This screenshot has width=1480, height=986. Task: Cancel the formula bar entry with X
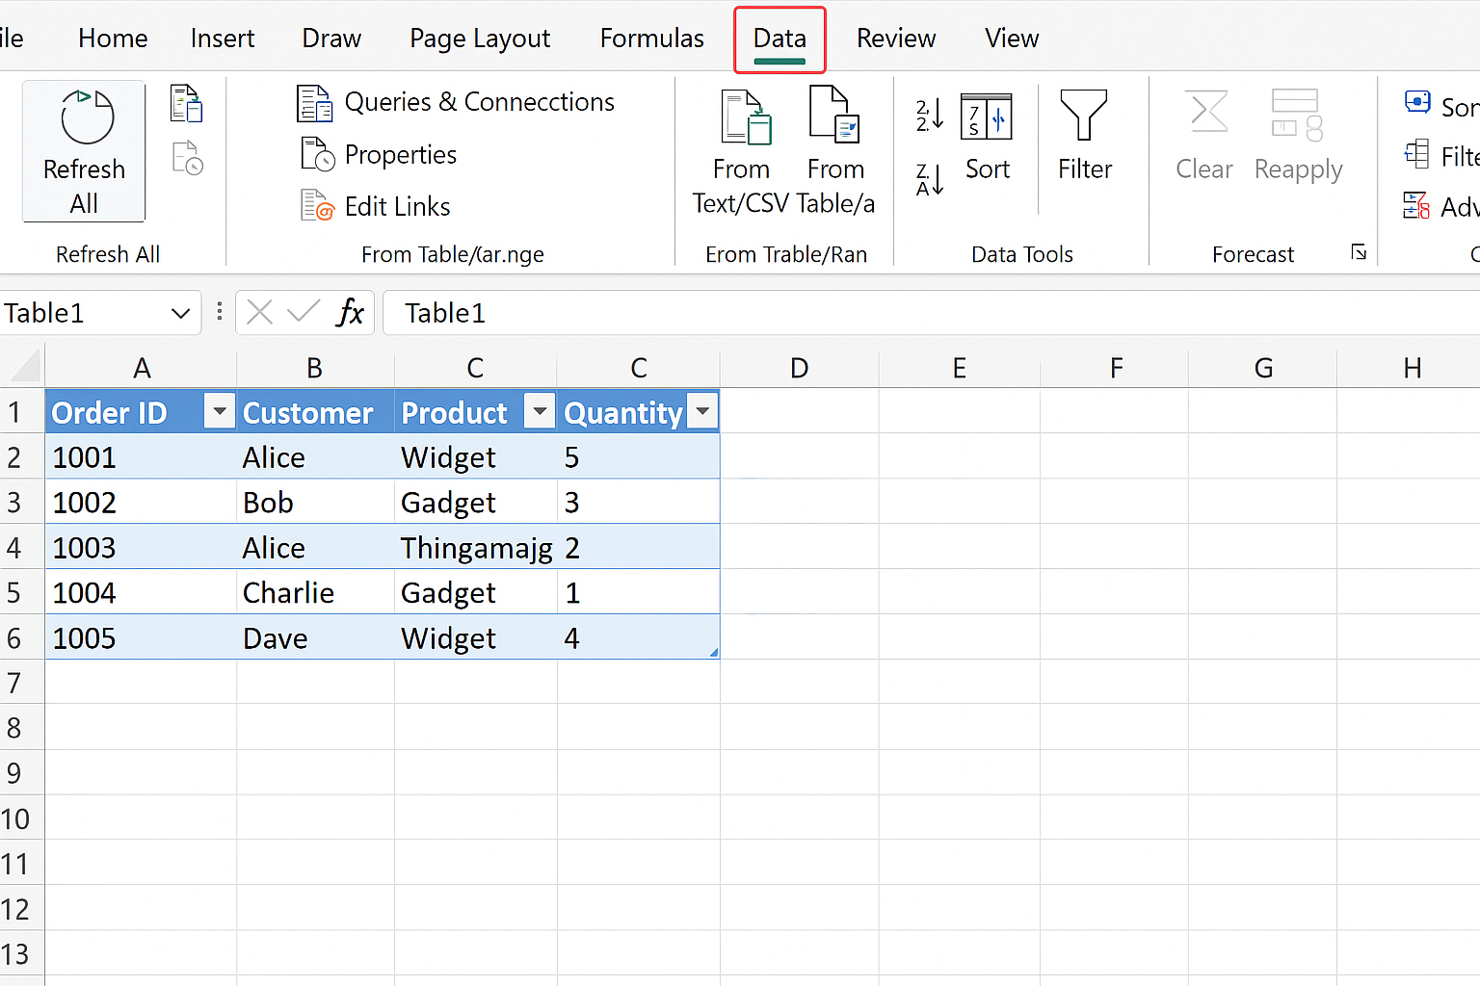pyautogui.click(x=259, y=312)
